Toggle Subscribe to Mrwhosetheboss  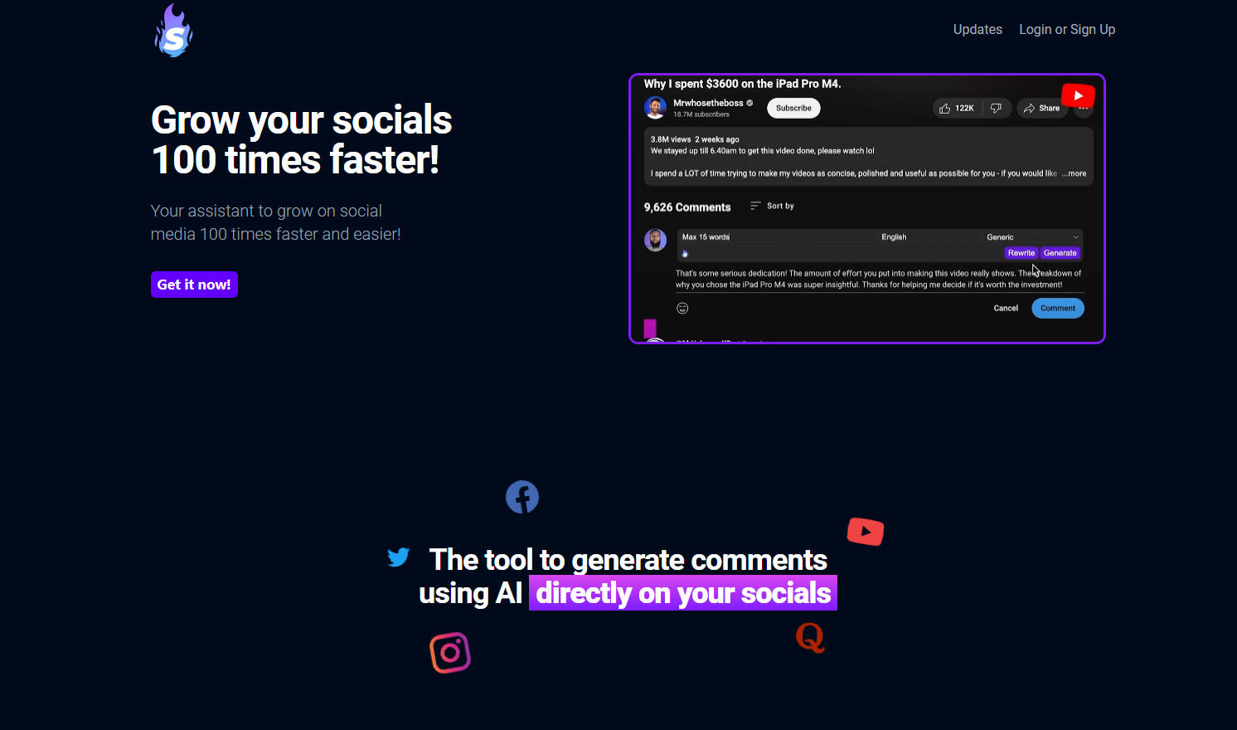pyautogui.click(x=793, y=108)
